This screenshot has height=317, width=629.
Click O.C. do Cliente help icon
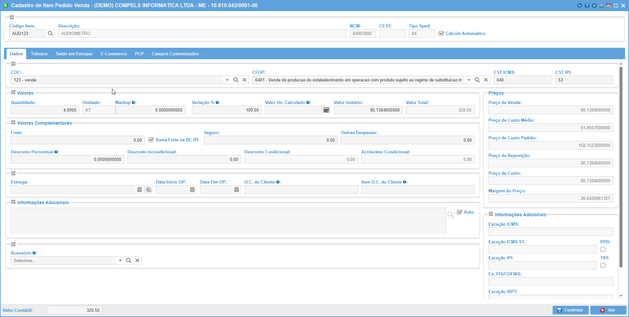click(278, 182)
